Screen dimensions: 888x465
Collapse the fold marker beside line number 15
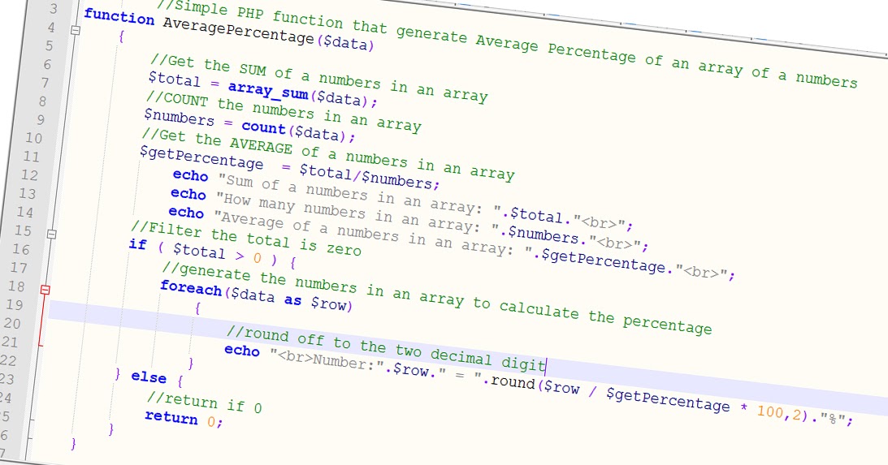tap(51, 234)
